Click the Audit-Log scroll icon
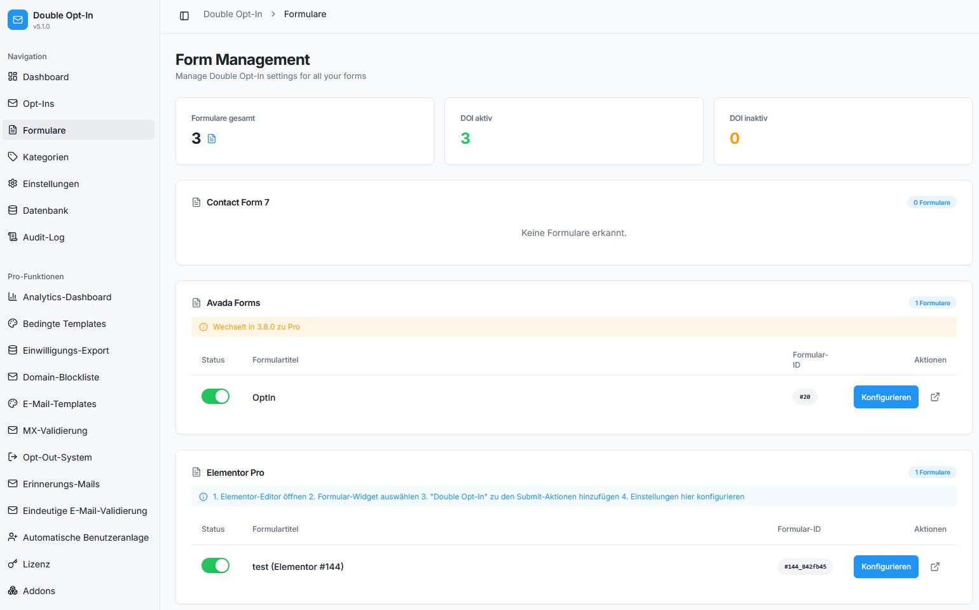The width and height of the screenshot is (979, 610). tap(13, 237)
